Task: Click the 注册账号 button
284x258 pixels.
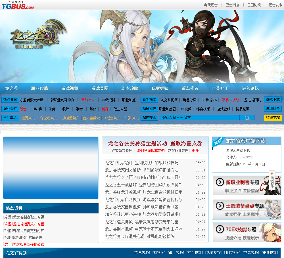Action: [x=273, y=108]
